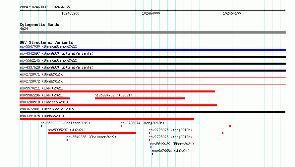295x167 pixels.
Task: Click the thin red line under esv2728072
Action: [x=152, y=84]
